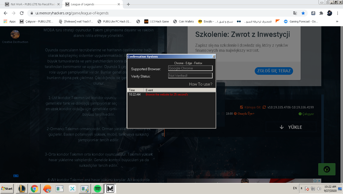The image size is (343, 194).
Task: Open [Release] wat? hack bookmark
Action: pos(76,21)
